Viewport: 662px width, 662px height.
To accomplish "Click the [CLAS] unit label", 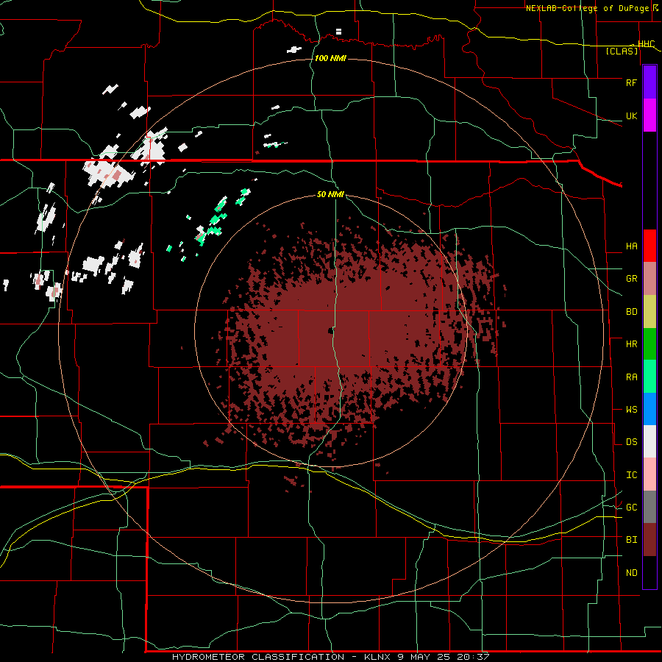I will [622, 51].
